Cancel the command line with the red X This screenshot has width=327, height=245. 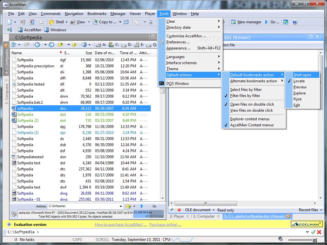coord(319,232)
